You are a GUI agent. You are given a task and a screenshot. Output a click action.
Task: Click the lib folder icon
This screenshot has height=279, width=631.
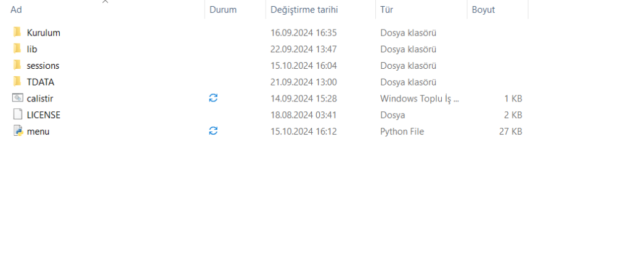tap(17, 49)
